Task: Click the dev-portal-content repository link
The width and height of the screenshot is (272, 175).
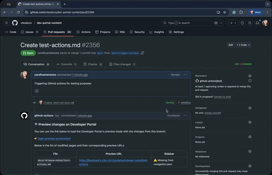Action: [x=49, y=23]
